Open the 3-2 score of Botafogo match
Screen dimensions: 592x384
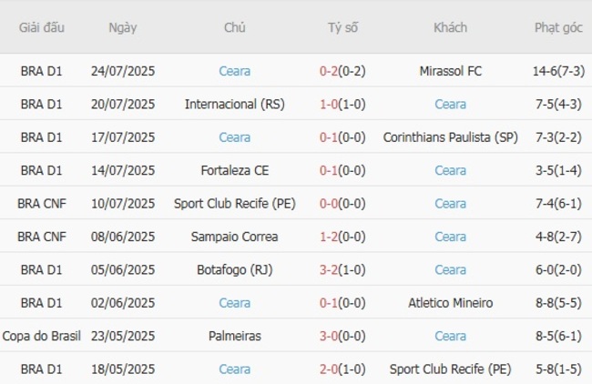pos(329,270)
